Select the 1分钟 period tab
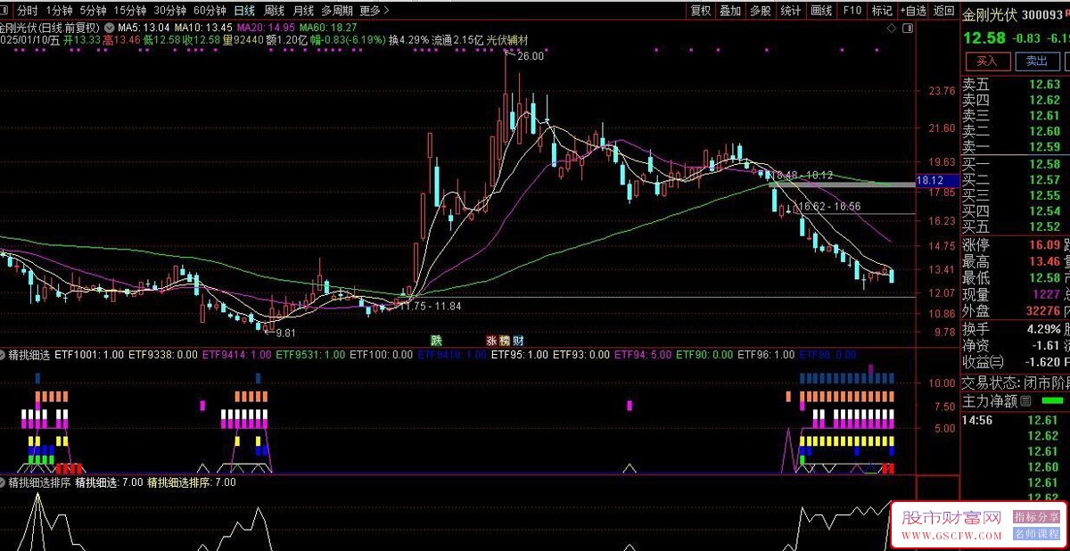The image size is (1070, 551). (60, 11)
